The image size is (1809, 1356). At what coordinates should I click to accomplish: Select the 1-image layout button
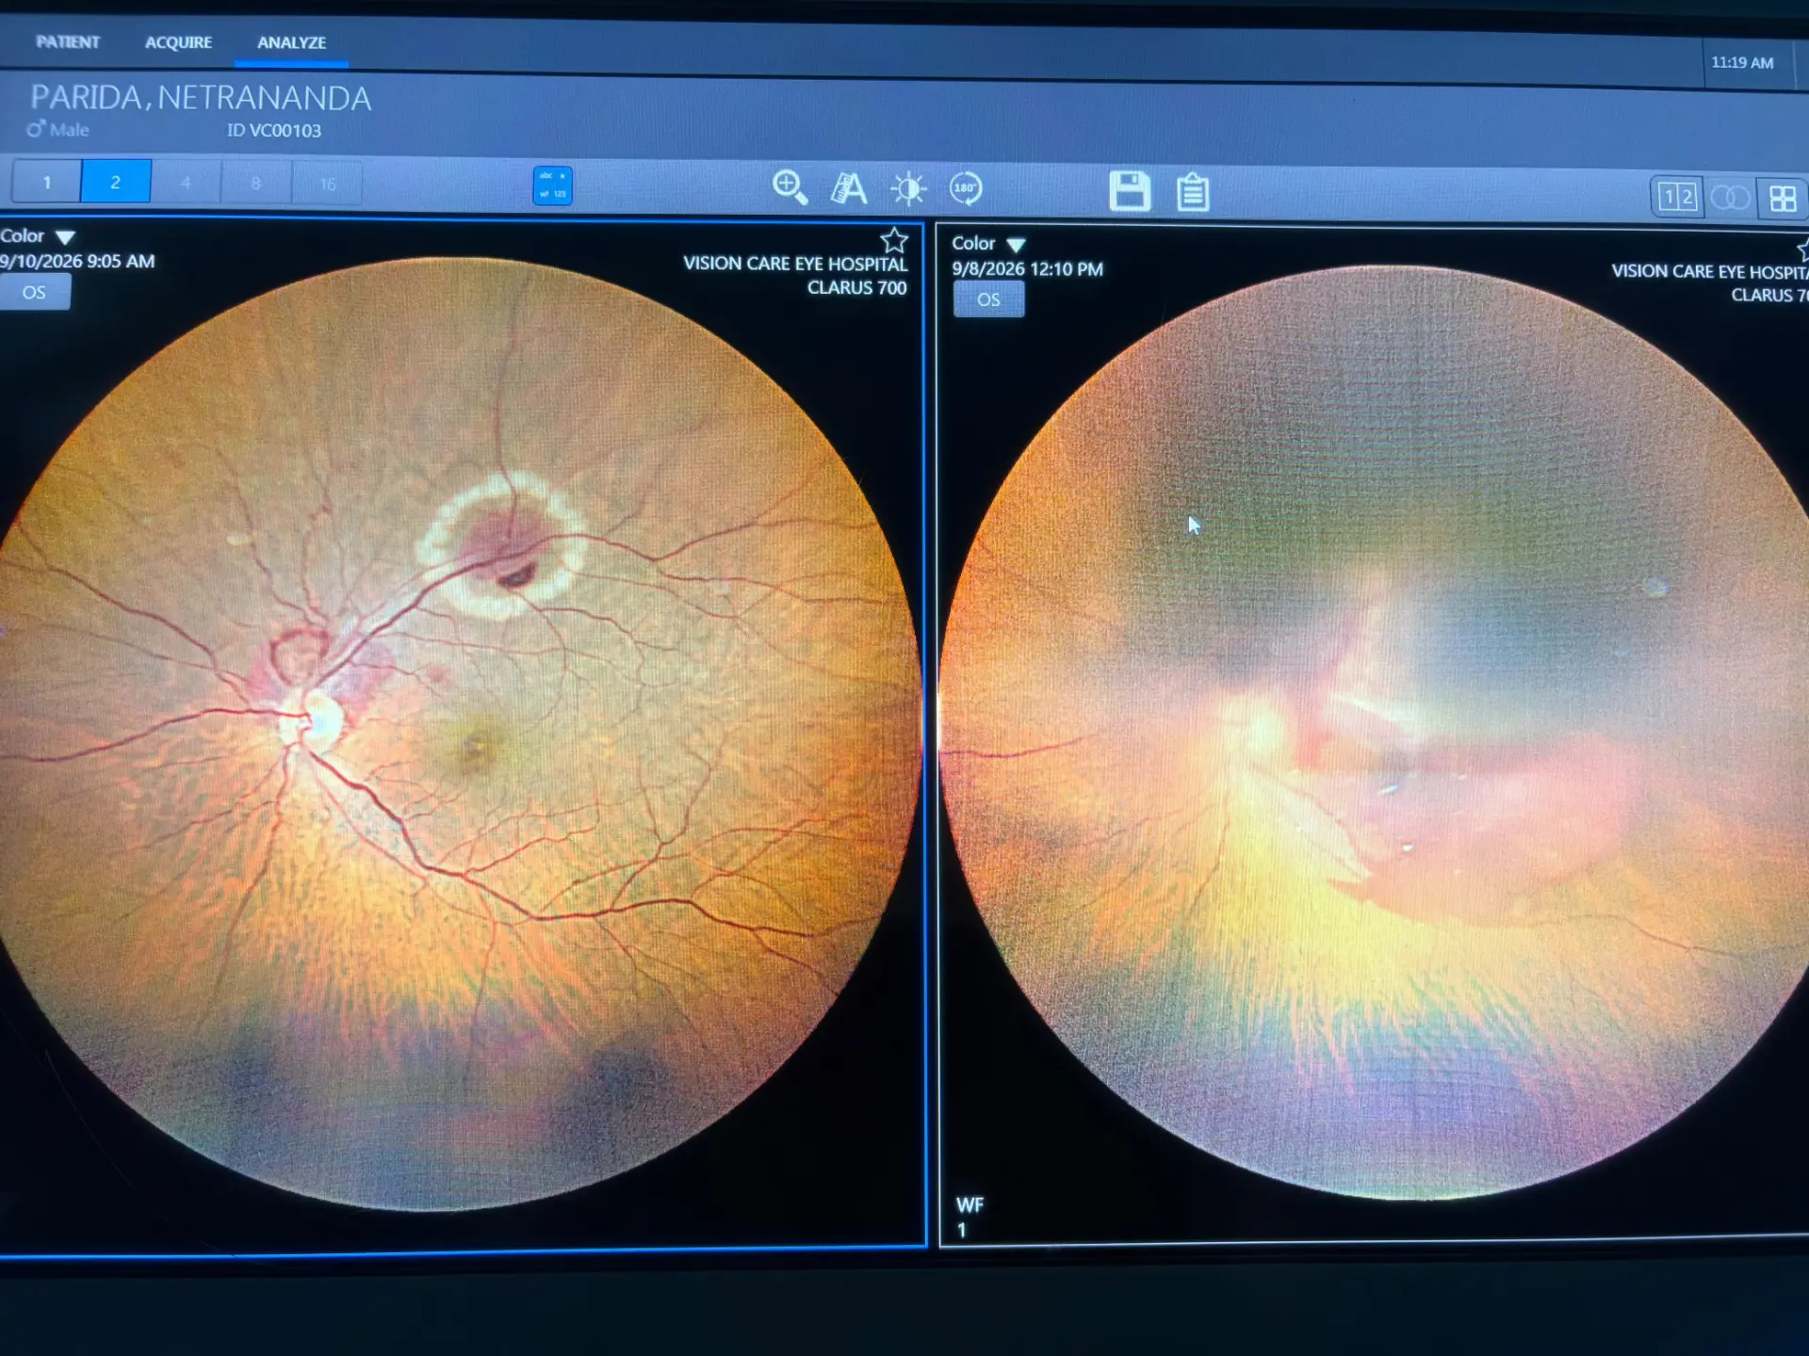[46, 182]
